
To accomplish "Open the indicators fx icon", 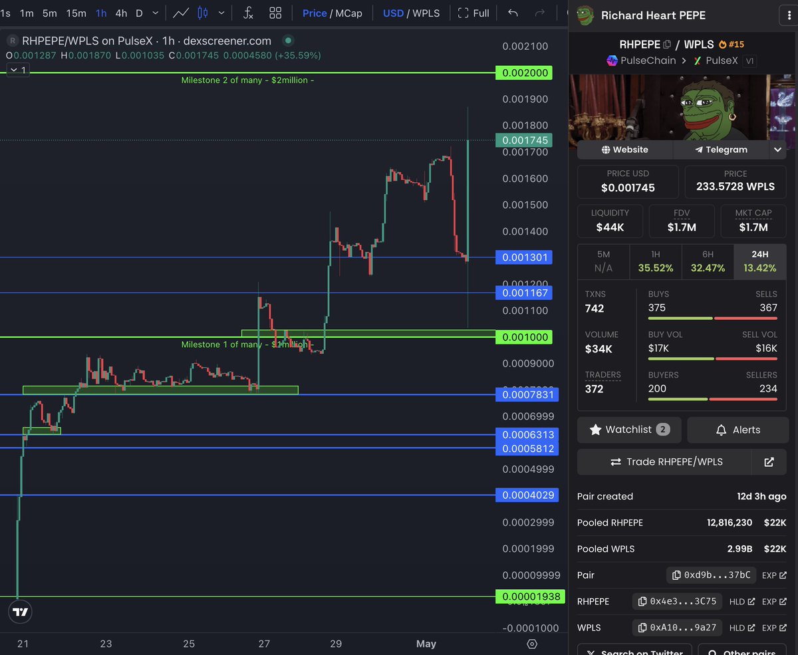I will pos(248,13).
